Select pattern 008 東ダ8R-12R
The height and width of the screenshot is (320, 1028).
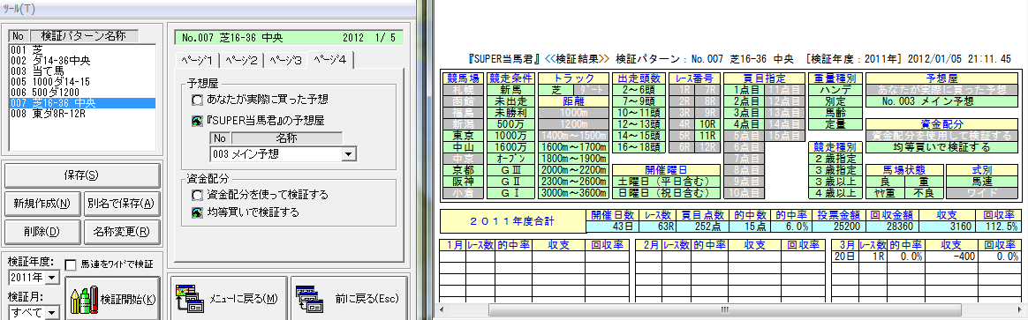click(82, 113)
